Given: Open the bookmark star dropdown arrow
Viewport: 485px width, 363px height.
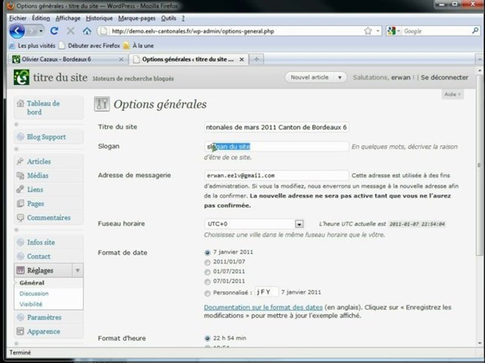Looking at the screenshot, I should tap(378, 31).
